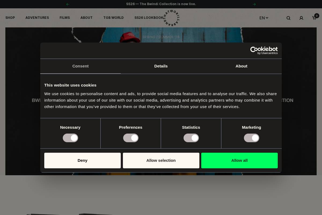The image size is (322, 215).
Task: Open the shopping cart icon
Action: [314, 18]
